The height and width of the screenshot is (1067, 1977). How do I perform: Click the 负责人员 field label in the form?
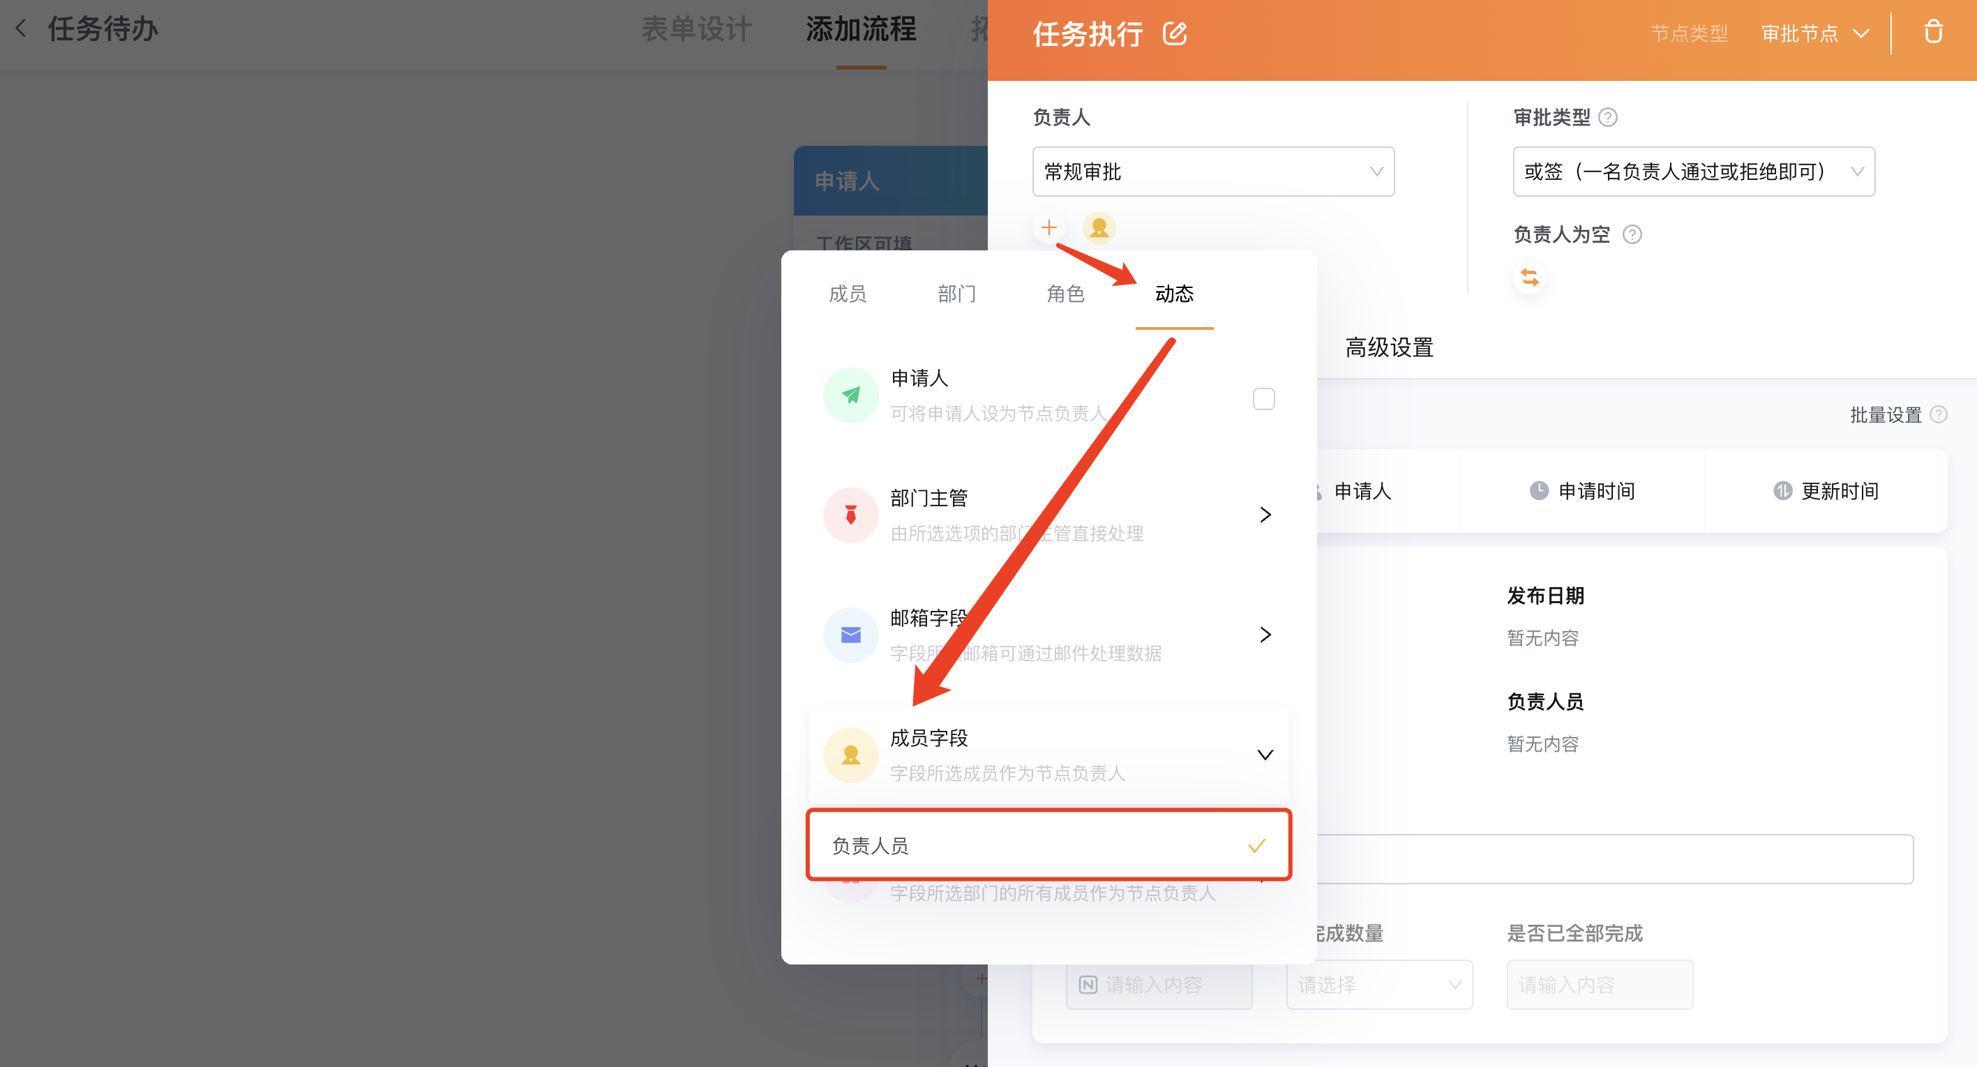pyautogui.click(x=1545, y=701)
